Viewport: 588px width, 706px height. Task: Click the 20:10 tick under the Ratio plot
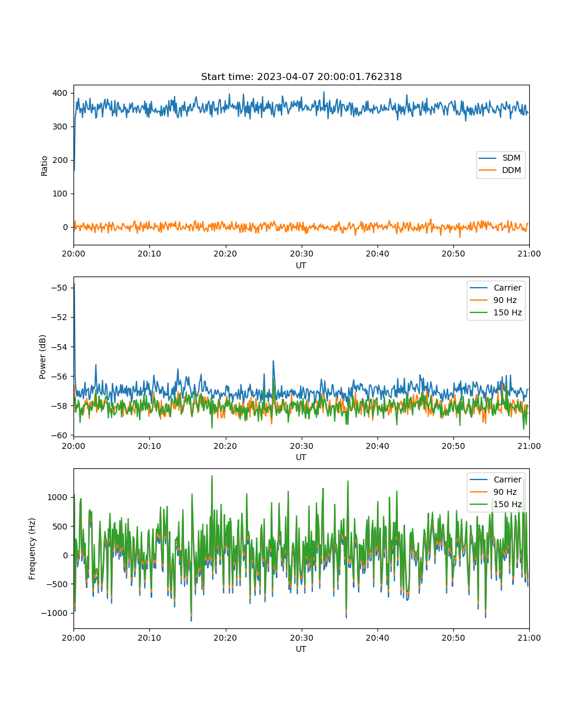[149, 254]
